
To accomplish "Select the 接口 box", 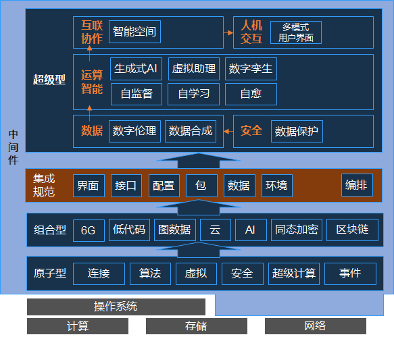I will [x=126, y=186].
